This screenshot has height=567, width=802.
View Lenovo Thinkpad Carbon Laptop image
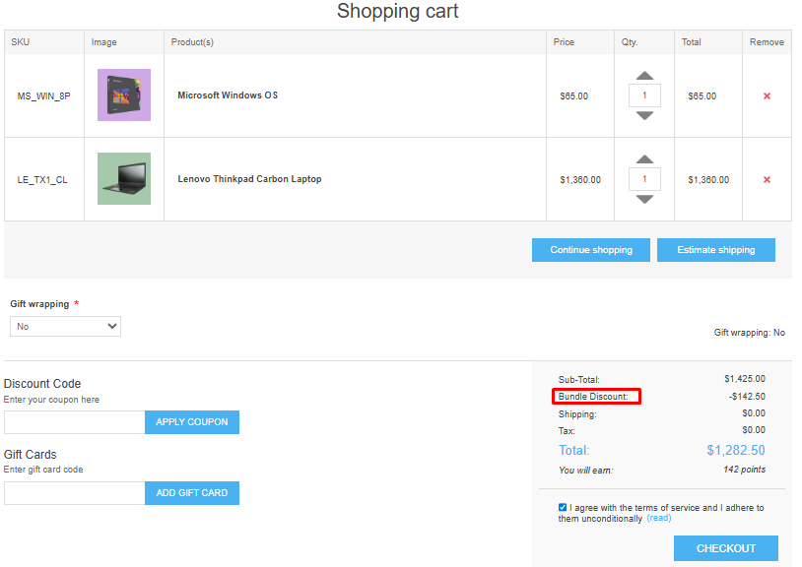123,178
